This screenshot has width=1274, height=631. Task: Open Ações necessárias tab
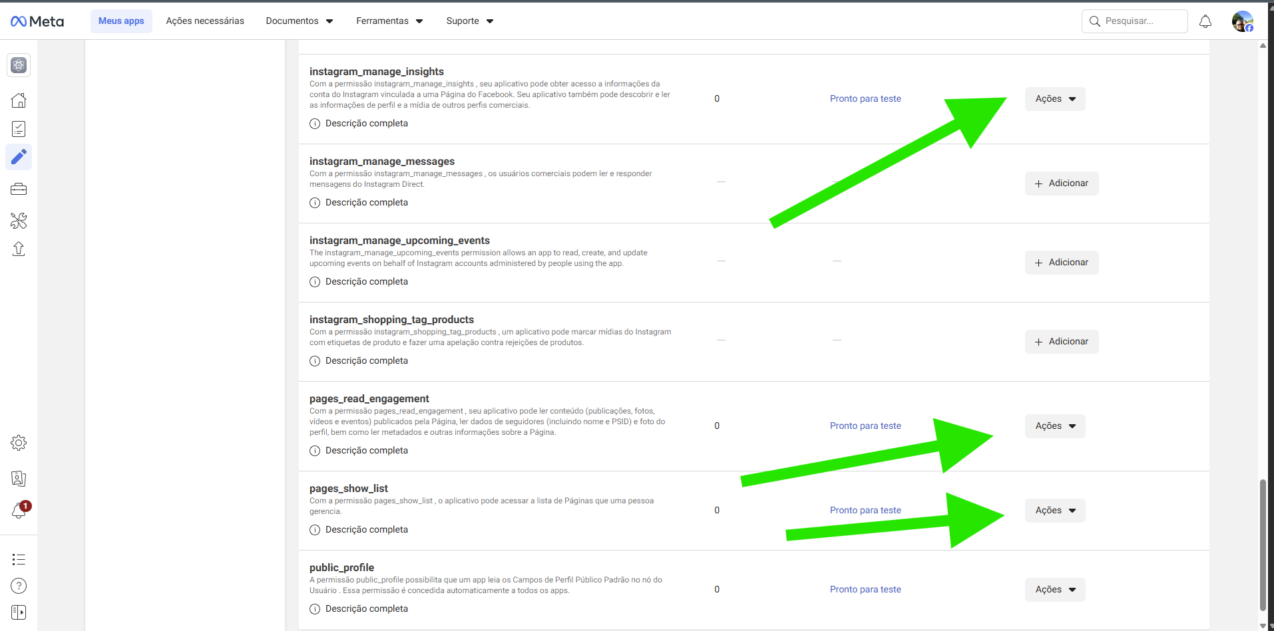205,21
